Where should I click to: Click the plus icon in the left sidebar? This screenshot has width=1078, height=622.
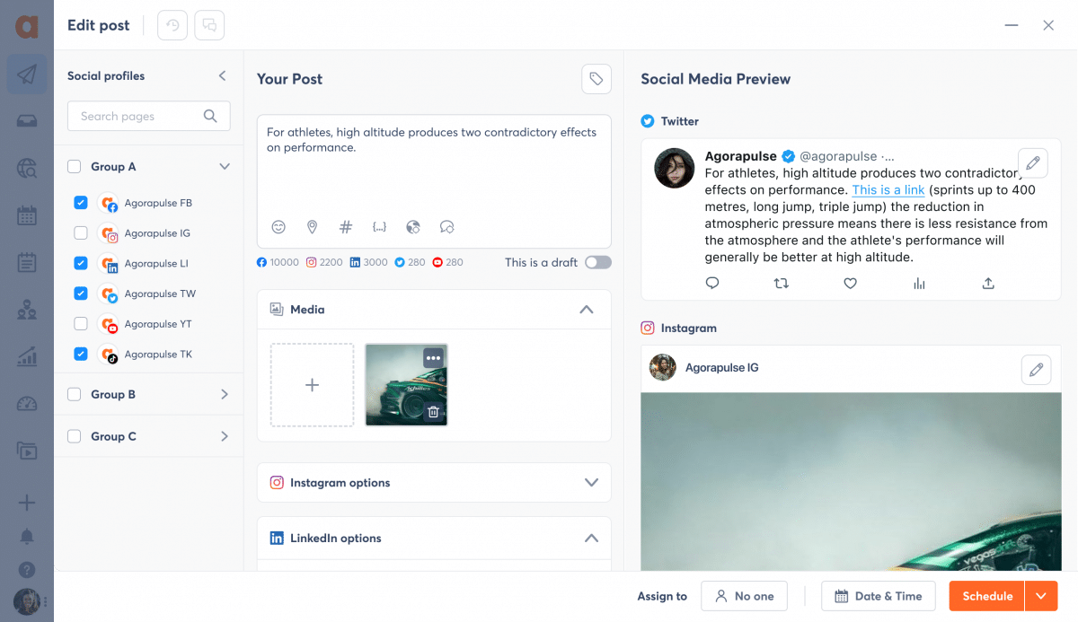point(27,503)
